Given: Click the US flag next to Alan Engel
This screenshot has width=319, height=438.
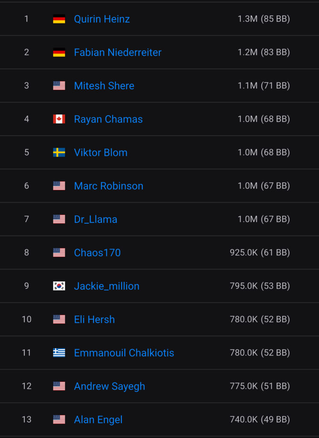Looking at the screenshot, I should [59, 419].
